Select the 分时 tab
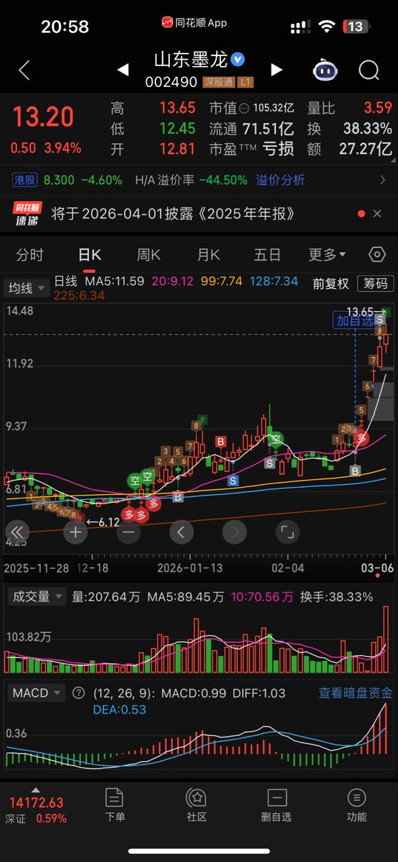This screenshot has width=398, height=862. pyautogui.click(x=29, y=254)
